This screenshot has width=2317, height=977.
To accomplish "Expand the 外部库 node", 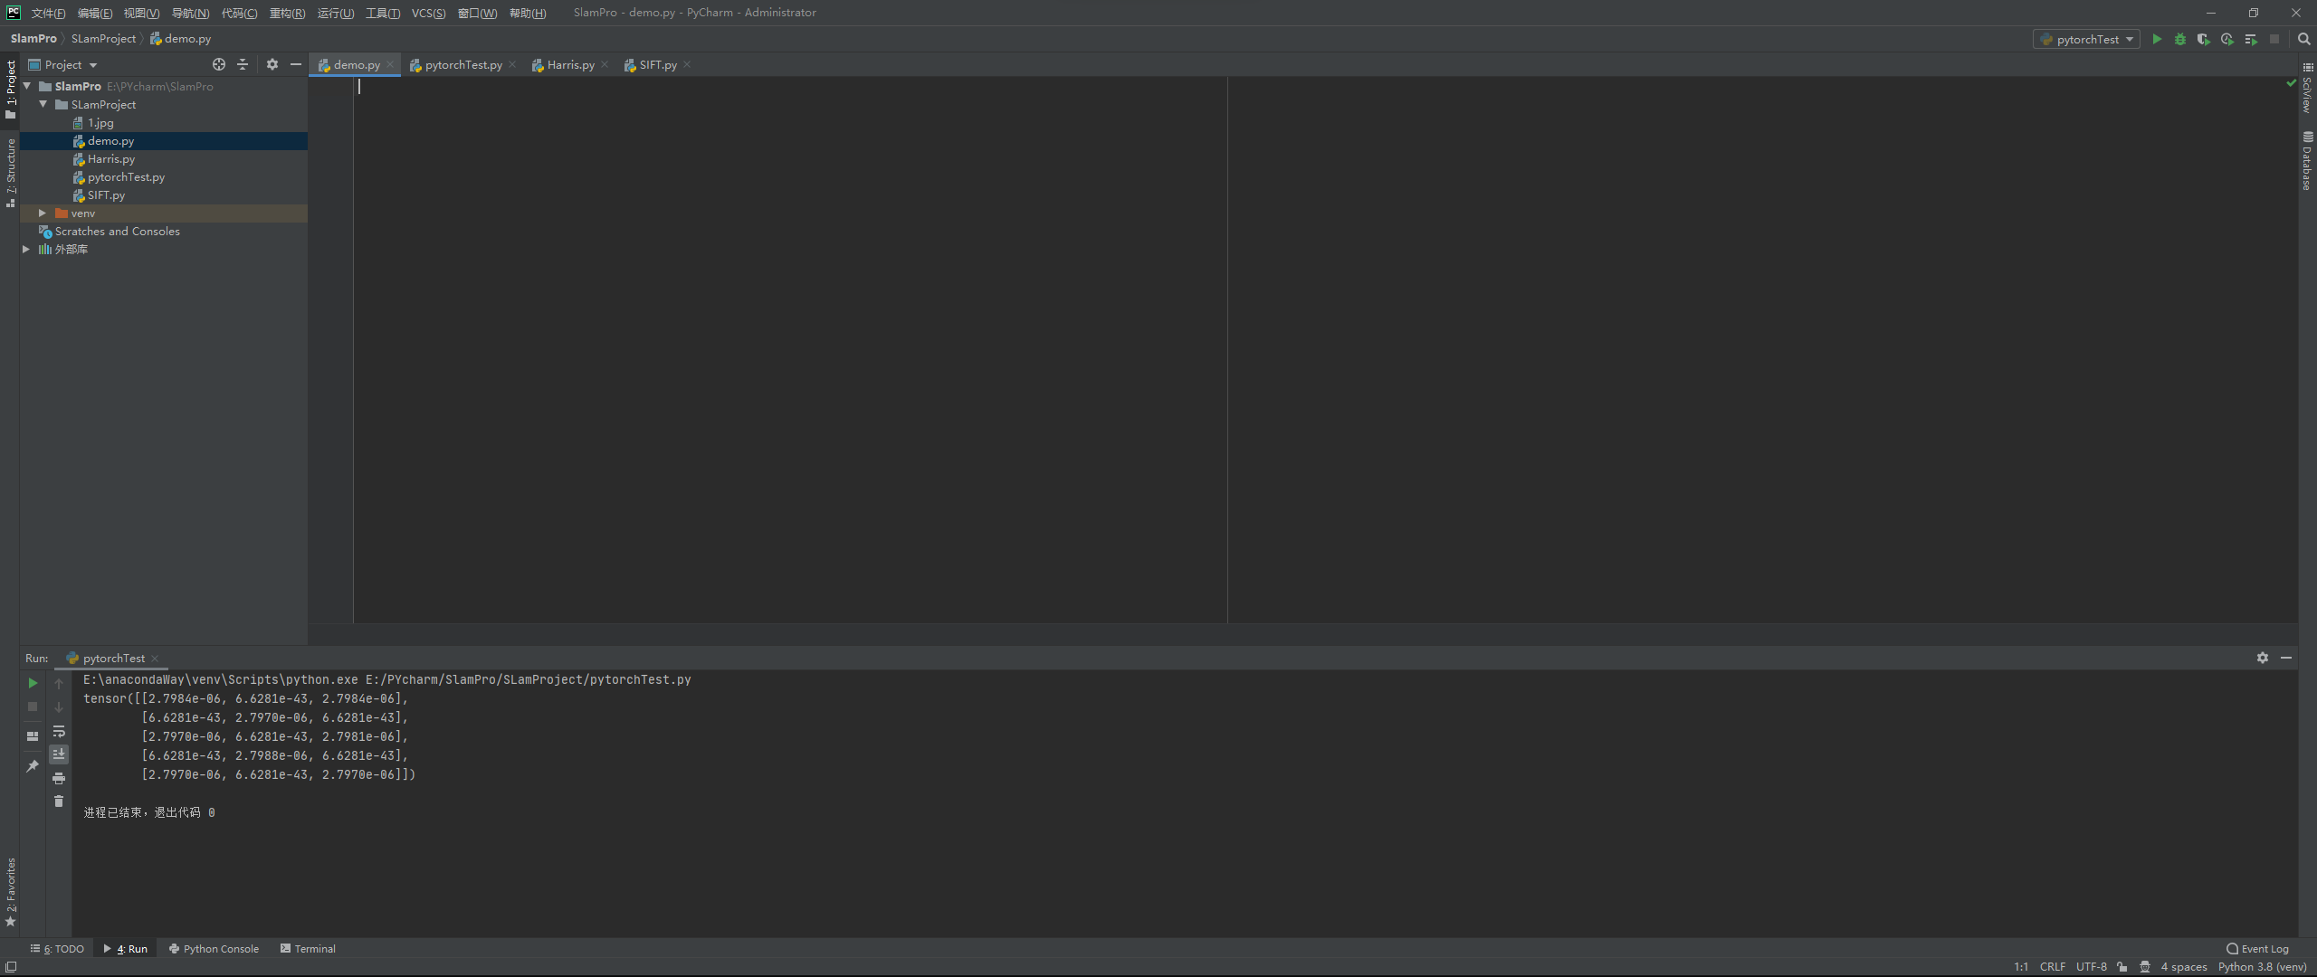I will tap(26, 250).
